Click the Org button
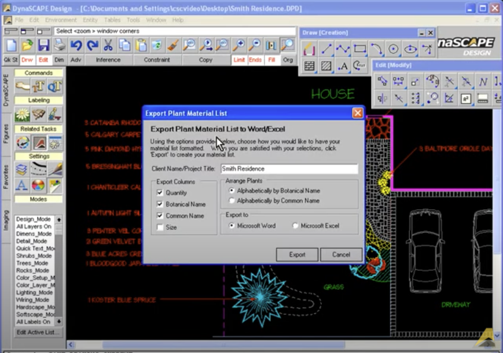The image size is (503, 353). (288, 60)
